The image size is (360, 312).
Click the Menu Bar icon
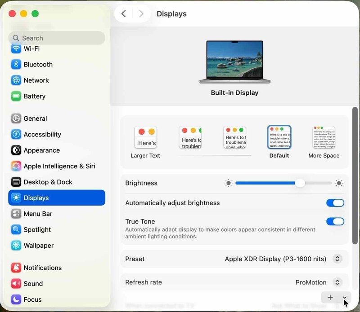coord(16,214)
